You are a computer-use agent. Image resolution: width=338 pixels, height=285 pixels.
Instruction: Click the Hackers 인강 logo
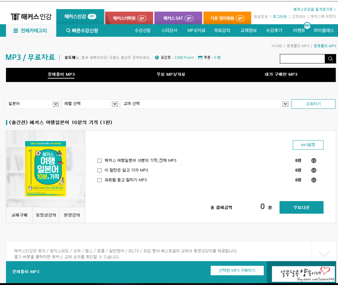tap(31, 16)
